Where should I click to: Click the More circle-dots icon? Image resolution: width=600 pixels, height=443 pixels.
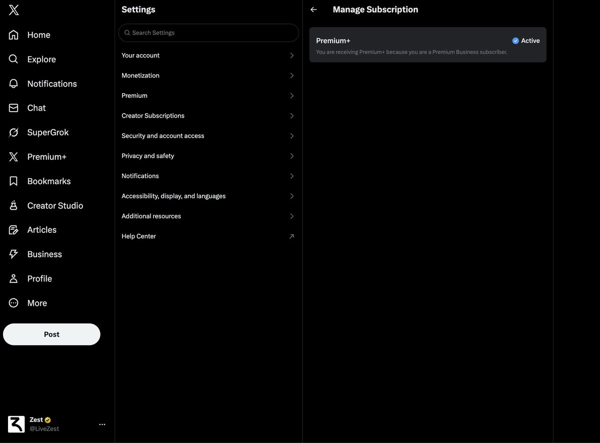[13, 303]
